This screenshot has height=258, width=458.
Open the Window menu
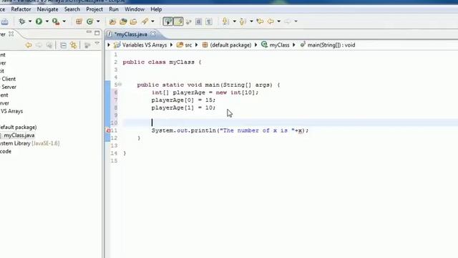point(135,9)
